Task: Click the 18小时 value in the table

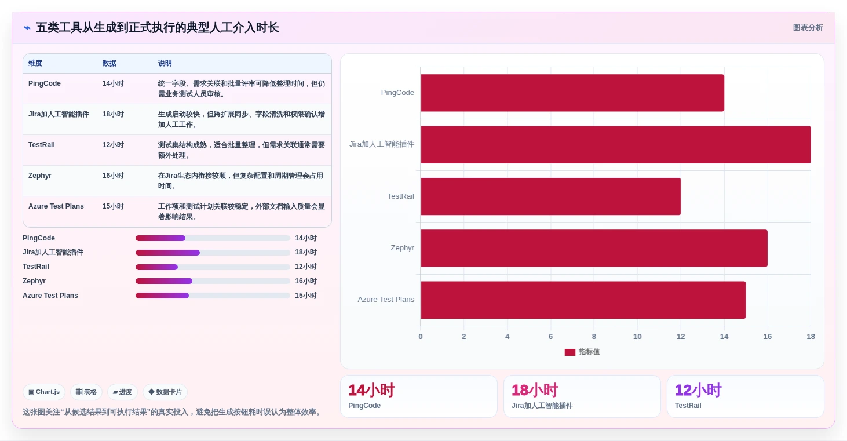Action: 113,114
